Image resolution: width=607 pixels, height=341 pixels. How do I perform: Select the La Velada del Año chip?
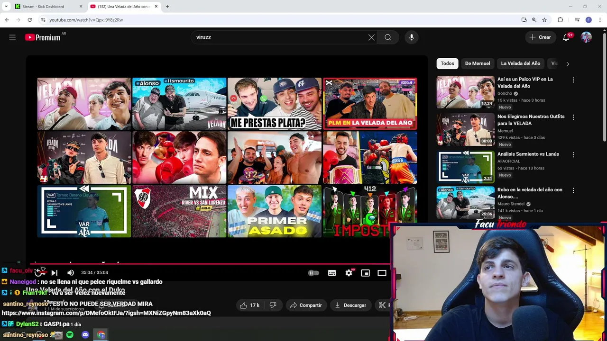521,63
